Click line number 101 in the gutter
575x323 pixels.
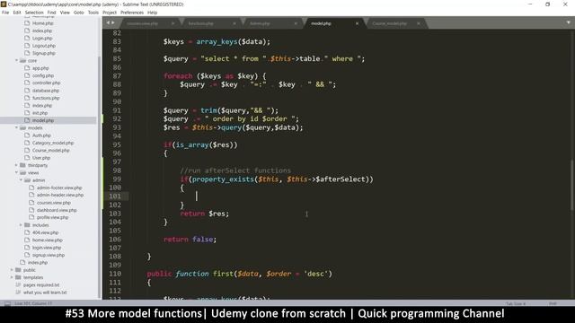coord(115,196)
